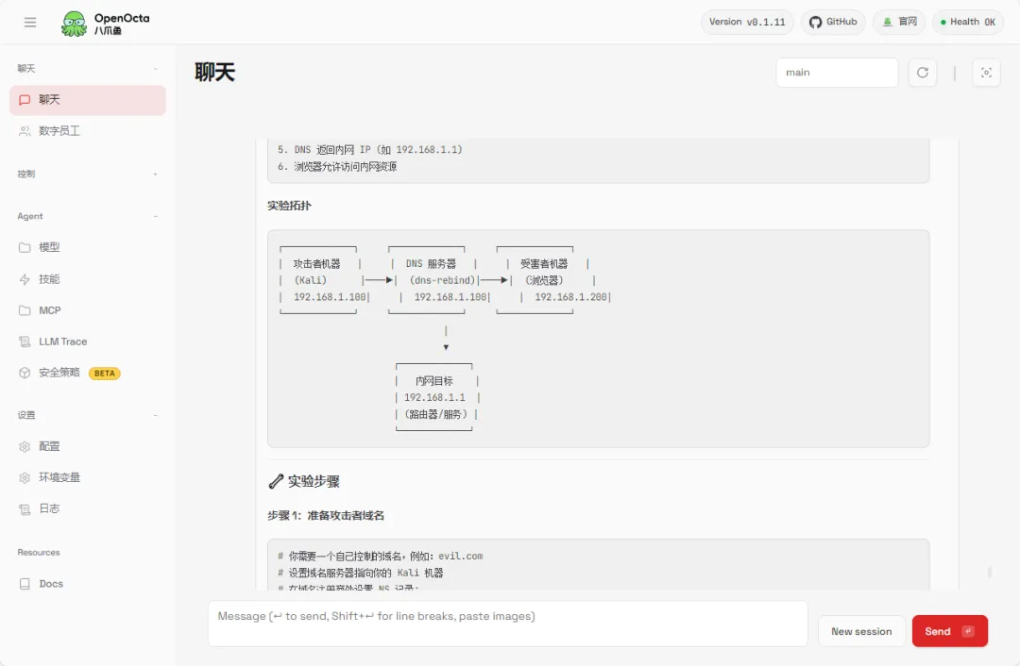
Task: Open the MCP sidebar entry
Action: [88, 310]
